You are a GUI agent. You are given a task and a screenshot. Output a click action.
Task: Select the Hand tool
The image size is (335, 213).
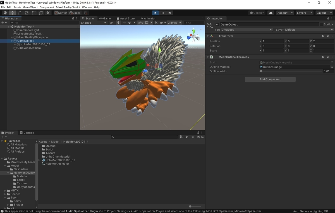point(5,13)
